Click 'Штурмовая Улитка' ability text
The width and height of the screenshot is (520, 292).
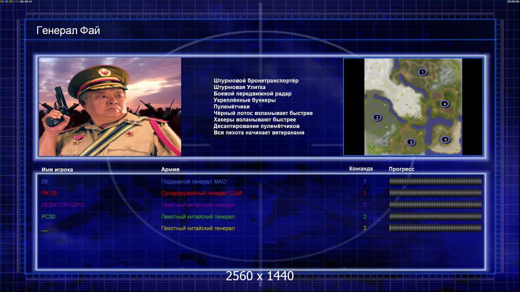tap(240, 87)
